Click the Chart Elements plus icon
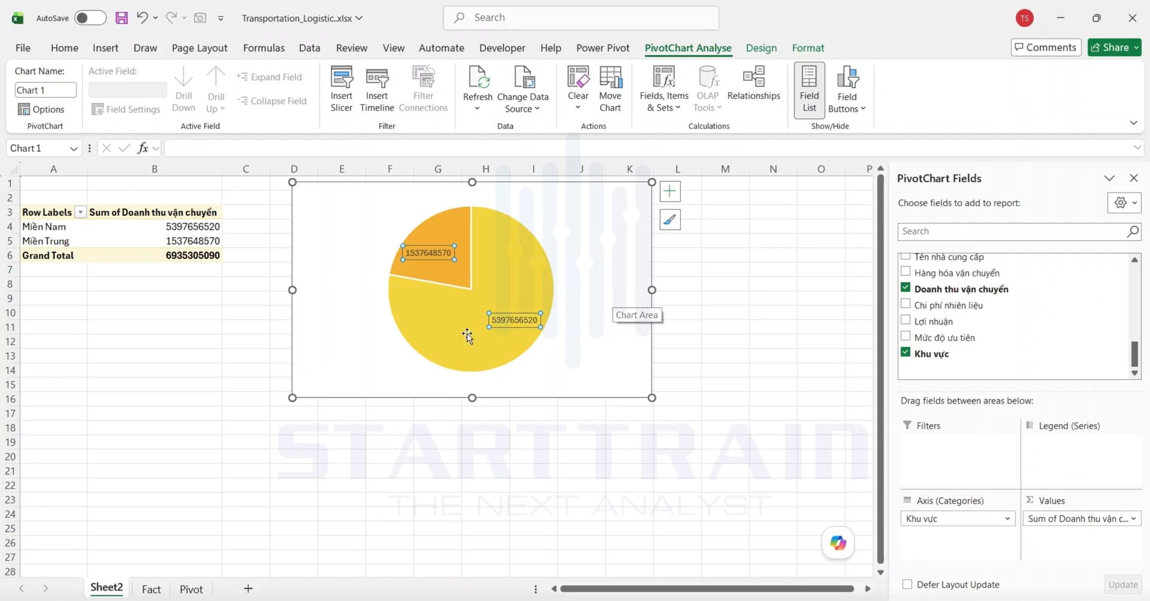The image size is (1150, 601). tap(670, 191)
